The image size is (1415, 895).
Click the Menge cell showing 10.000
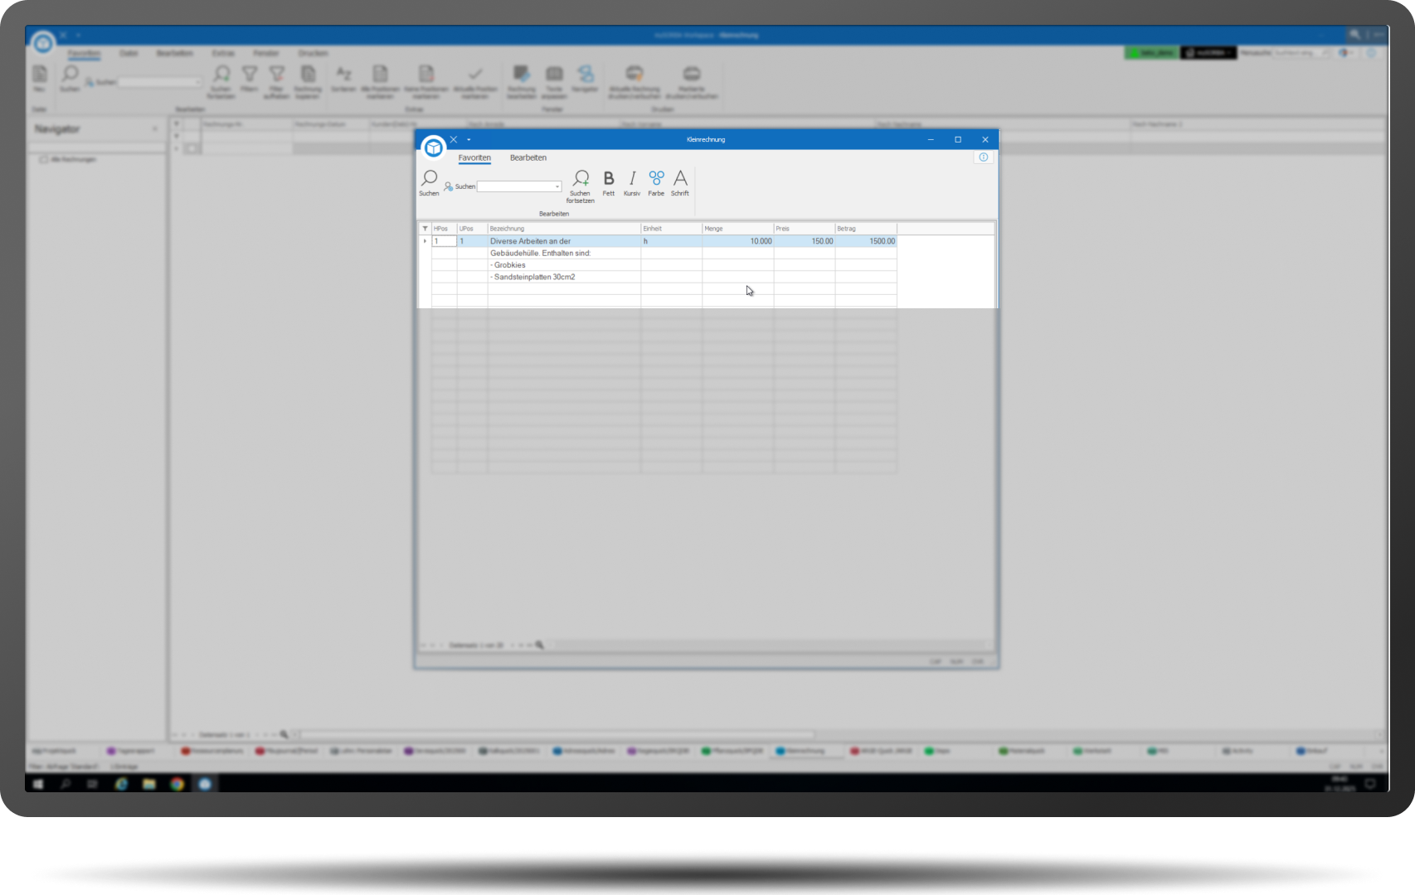[x=737, y=241]
